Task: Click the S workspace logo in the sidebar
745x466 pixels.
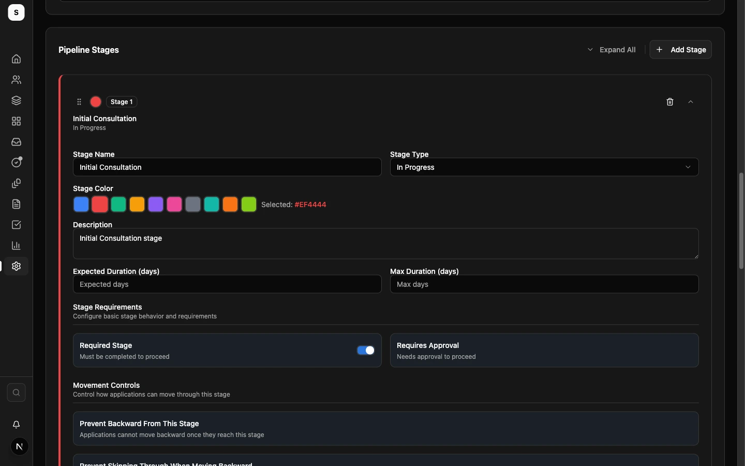Action: (16, 12)
